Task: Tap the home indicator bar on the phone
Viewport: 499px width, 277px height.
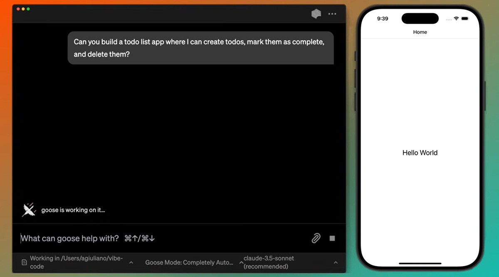Action: (x=420, y=263)
